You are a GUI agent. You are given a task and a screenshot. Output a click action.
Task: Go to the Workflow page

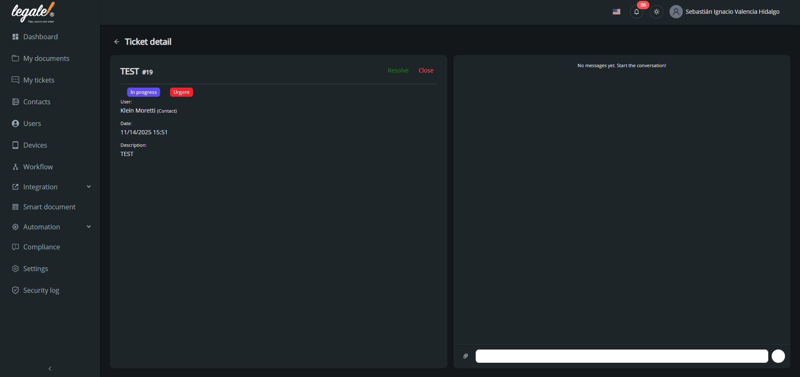tap(38, 167)
